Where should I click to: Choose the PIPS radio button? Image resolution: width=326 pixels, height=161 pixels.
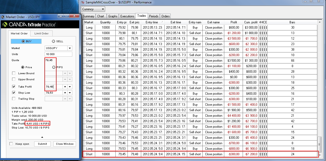(54, 67)
